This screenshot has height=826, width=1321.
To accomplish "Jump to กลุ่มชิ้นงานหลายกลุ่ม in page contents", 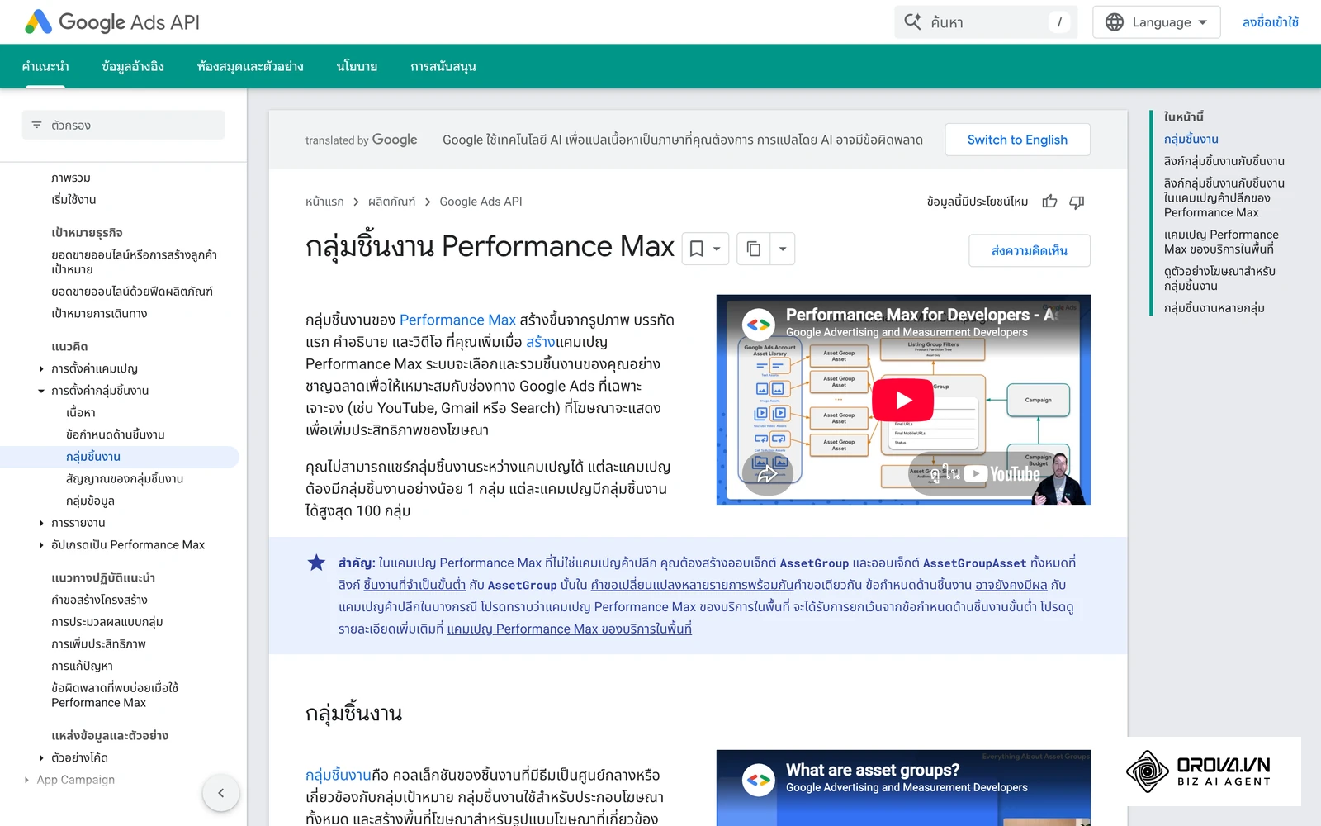I will 1214,308.
